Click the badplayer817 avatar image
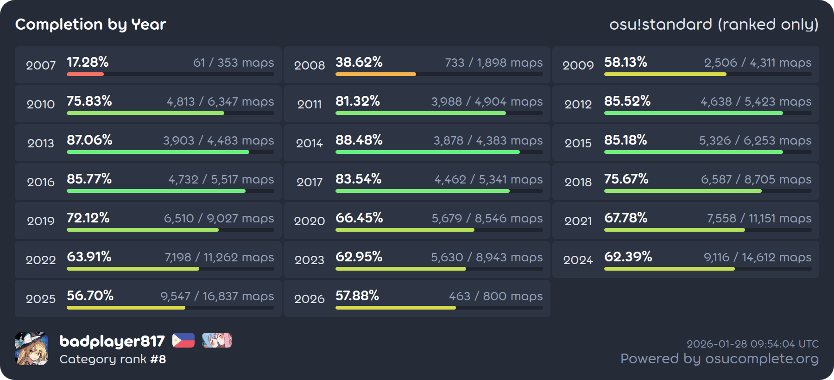Screen dimensions: 834x380 coord(32,348)
